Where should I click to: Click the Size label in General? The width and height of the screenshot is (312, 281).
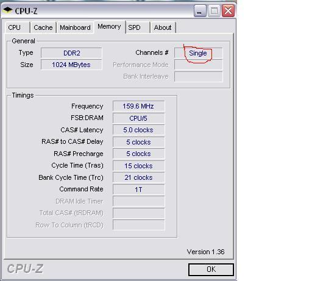click(x=27, y=65)
